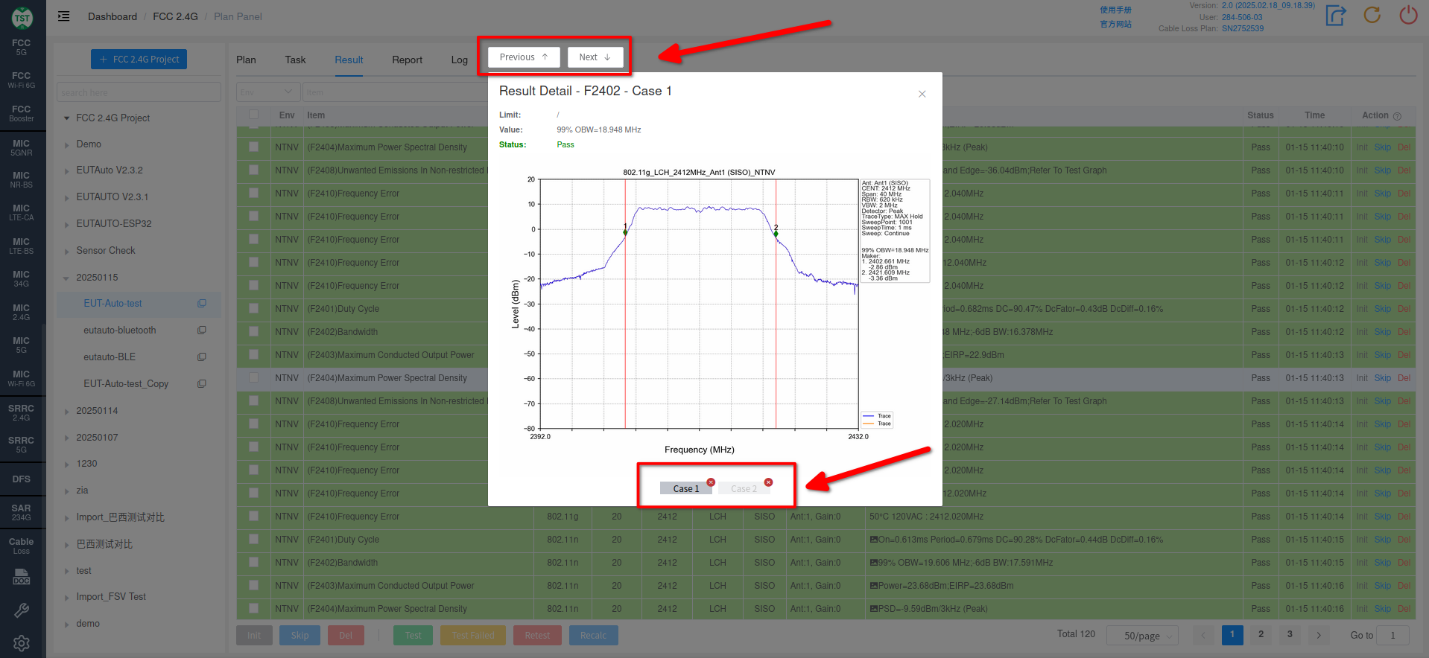Viewport: 1429px width, 658px height.
Task: Check the F2402 Bandwidth 802.11n row checkbox
Action: coord(254,563)
